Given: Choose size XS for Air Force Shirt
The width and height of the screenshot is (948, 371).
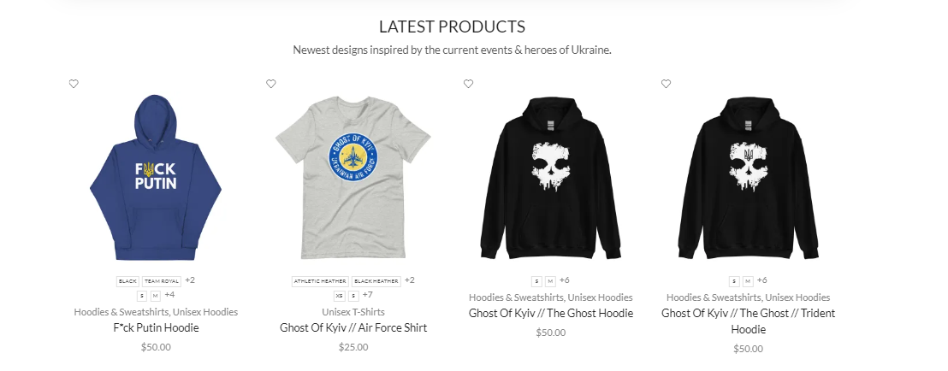Looking at the screenshot, I should (x=340, y=296).
